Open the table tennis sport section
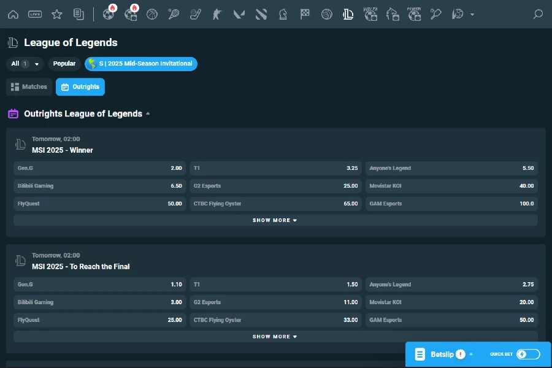This screenshot has width=552, height=368. pyautogui.click(x=435, y=13)
